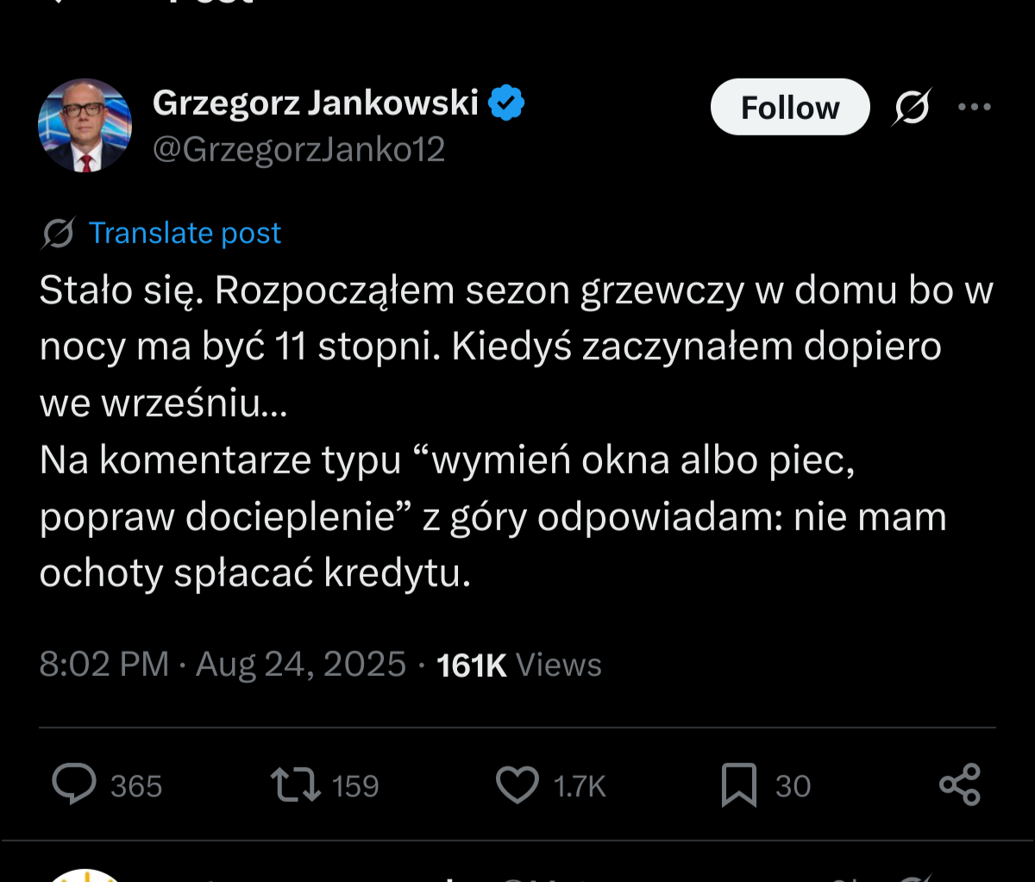Click the Grok icon beside Follow button

click(x=912, y=108)
